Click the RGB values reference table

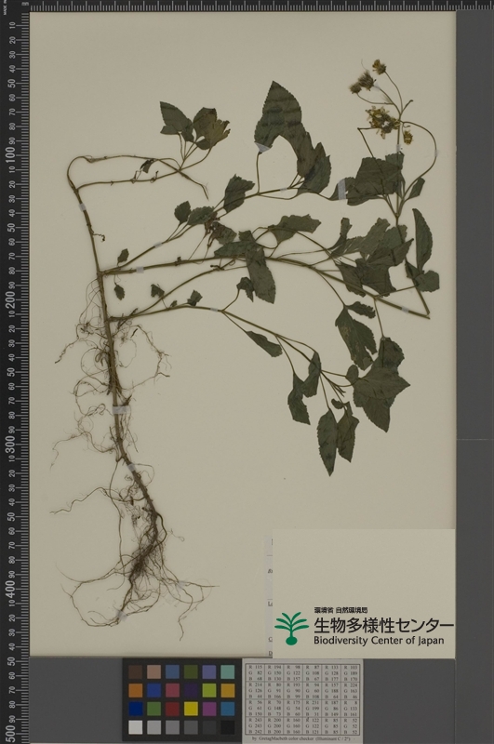pyautogui.click(x=302, y=701)
